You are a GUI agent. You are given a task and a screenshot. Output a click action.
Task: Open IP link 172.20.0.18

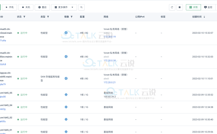coord(110,60)
